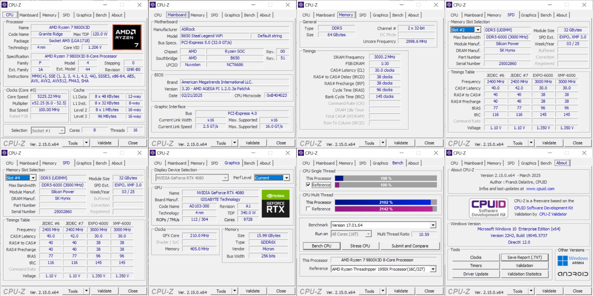
Task: Click the NVIDIA GeForce RTX logo in Graphics tab
Action: (275, 203)
